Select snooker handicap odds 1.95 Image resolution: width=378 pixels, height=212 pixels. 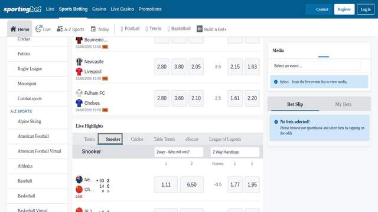point(252,184)
